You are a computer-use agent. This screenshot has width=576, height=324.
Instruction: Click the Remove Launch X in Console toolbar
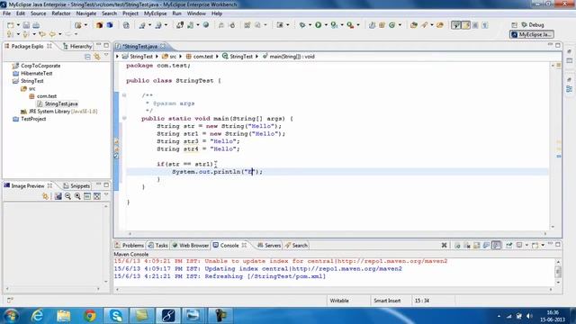click(444, 245)
